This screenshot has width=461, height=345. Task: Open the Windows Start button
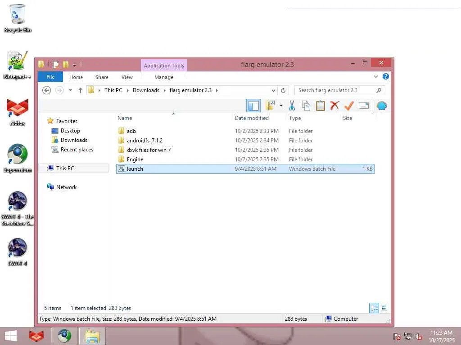(x=11, y=336)
